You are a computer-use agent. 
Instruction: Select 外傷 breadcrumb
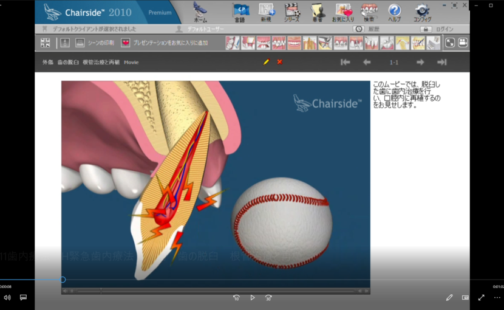48,62
